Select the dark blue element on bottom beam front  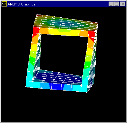(57, 86)
